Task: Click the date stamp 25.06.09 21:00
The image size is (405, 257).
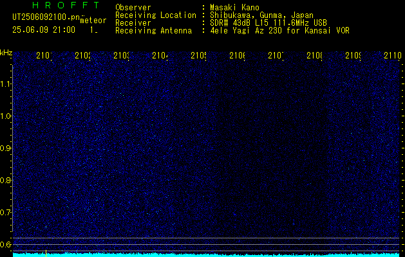Action: coord(44,30)
